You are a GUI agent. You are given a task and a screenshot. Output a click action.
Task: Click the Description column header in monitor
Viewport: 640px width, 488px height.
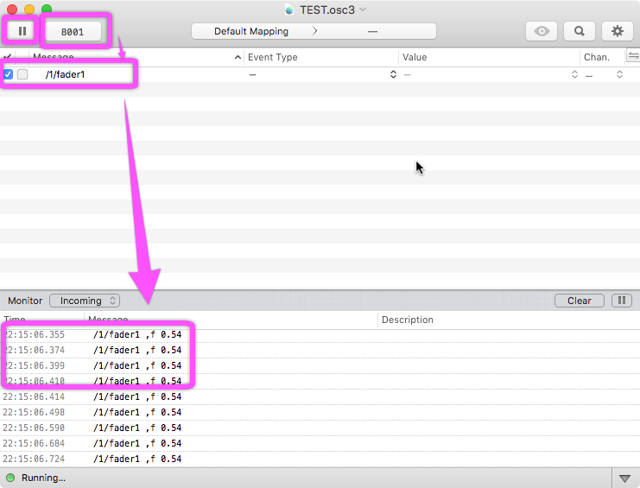pyautogui.click(x=408, y=320)
